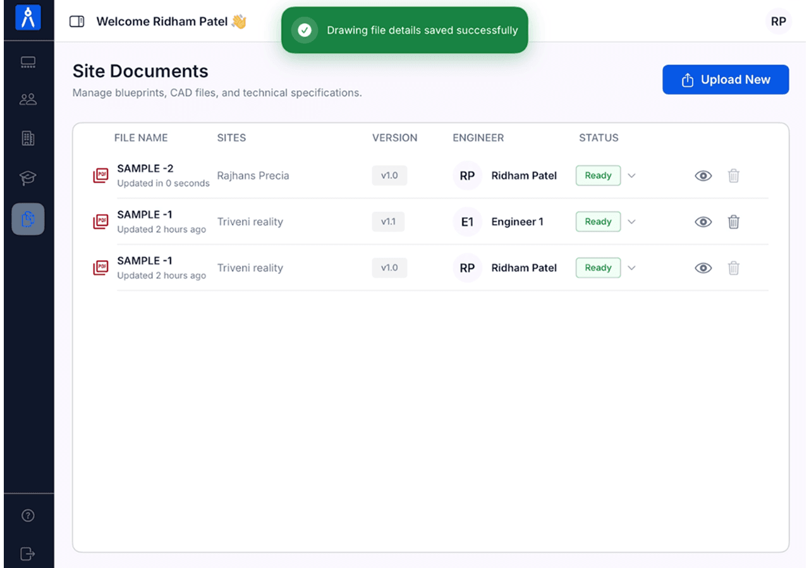Screen dimensions: 809x568
Task: Toggle the sidebar panel icon near Welcome
Action: pos(76,22)
